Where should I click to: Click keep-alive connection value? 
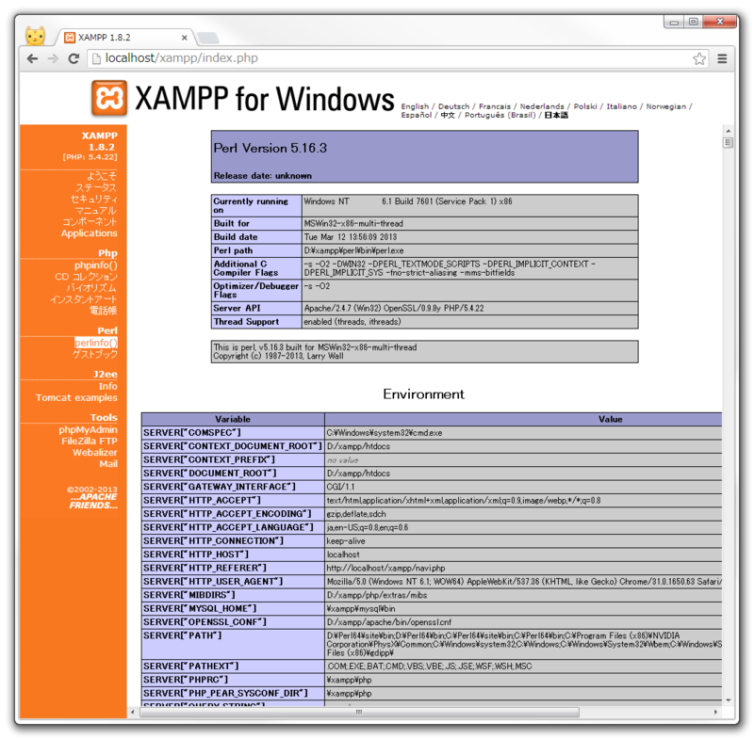(x=346, y=541)
